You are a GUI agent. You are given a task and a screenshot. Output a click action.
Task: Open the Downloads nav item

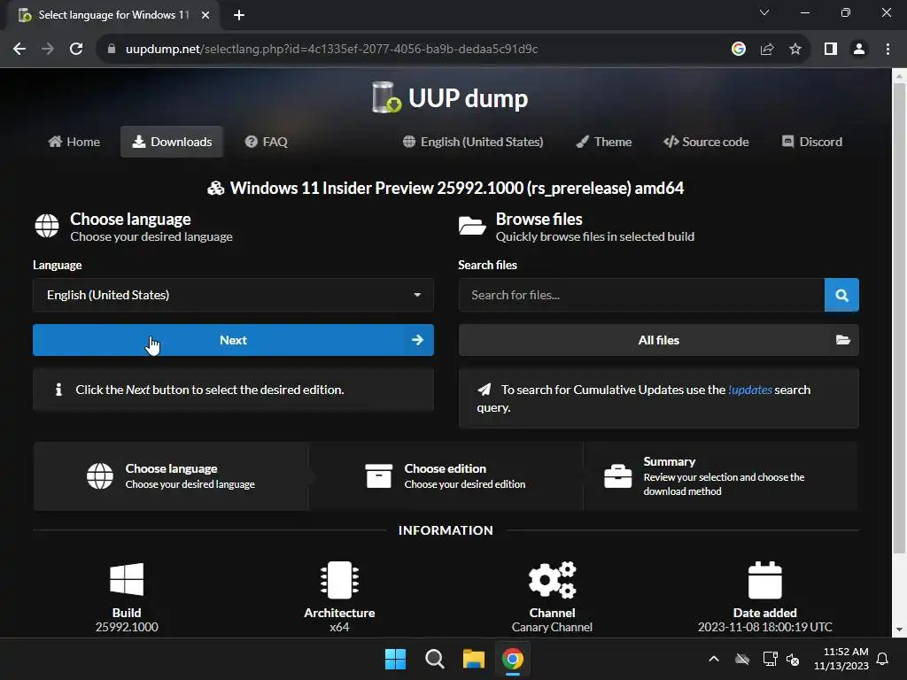tap(172, 142)
